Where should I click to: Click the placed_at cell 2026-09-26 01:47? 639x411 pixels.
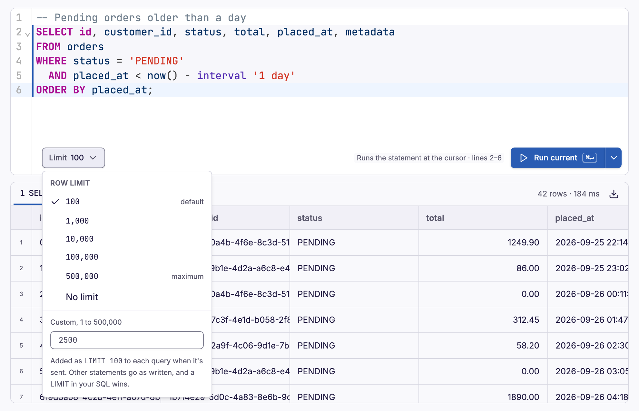click(588, 320)
